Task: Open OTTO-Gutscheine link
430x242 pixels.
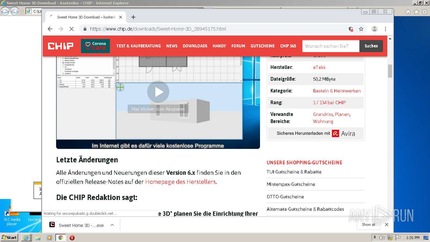Action: click(x=285, y=197)
